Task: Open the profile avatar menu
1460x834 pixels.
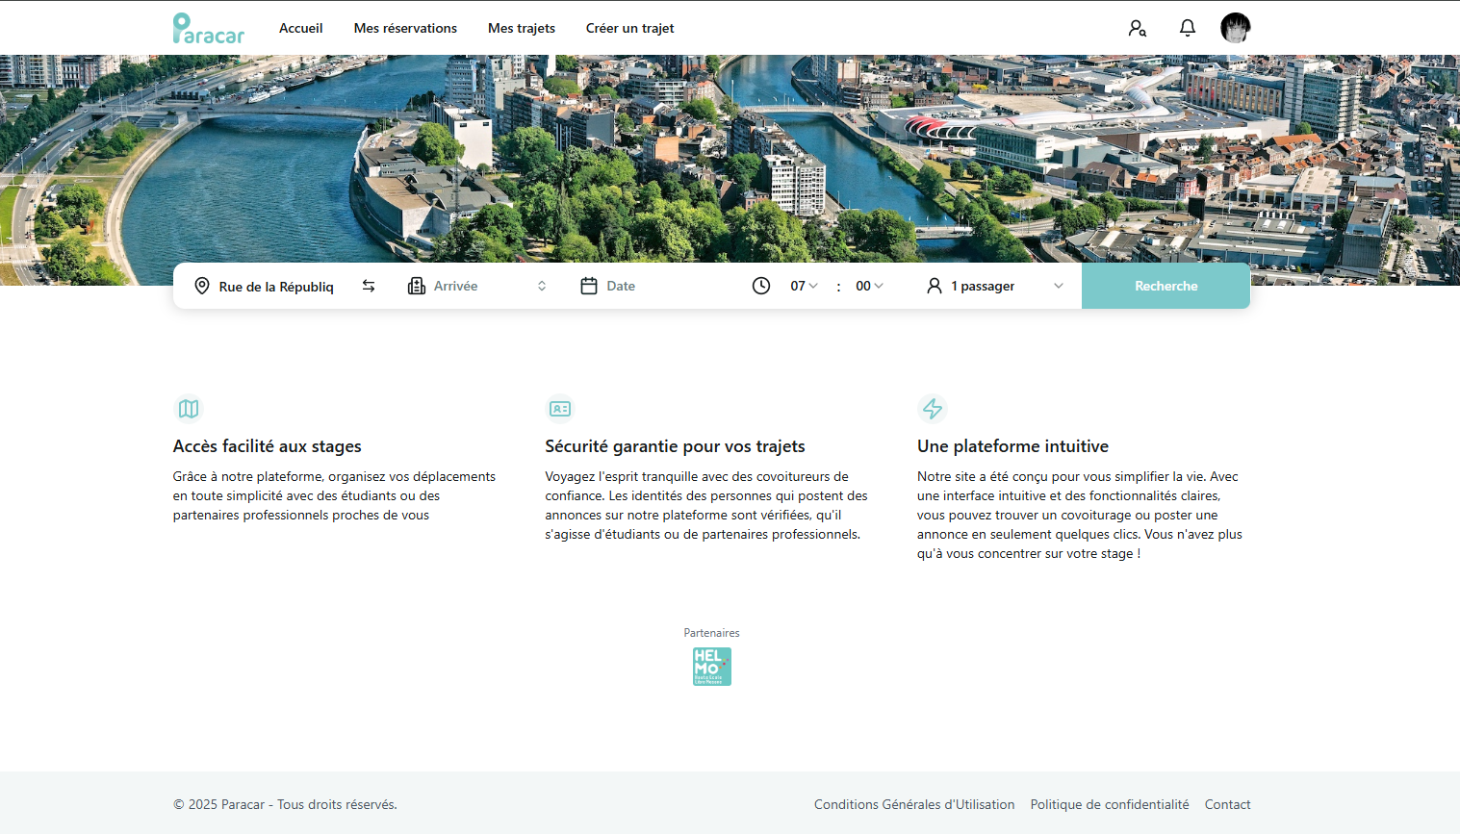Action: click(1236, 28)
